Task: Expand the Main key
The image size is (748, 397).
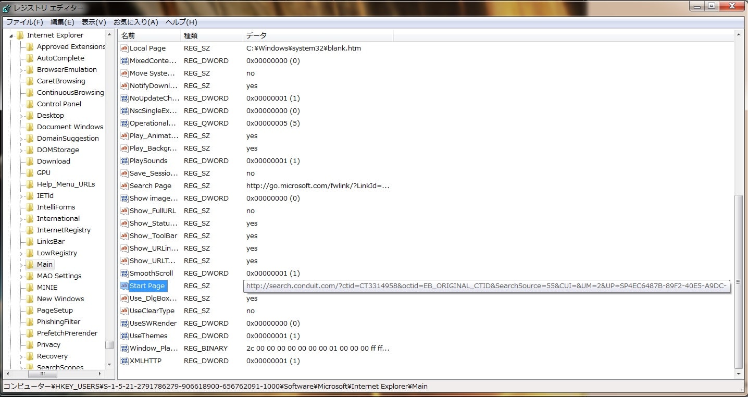Action: (21, 265)
